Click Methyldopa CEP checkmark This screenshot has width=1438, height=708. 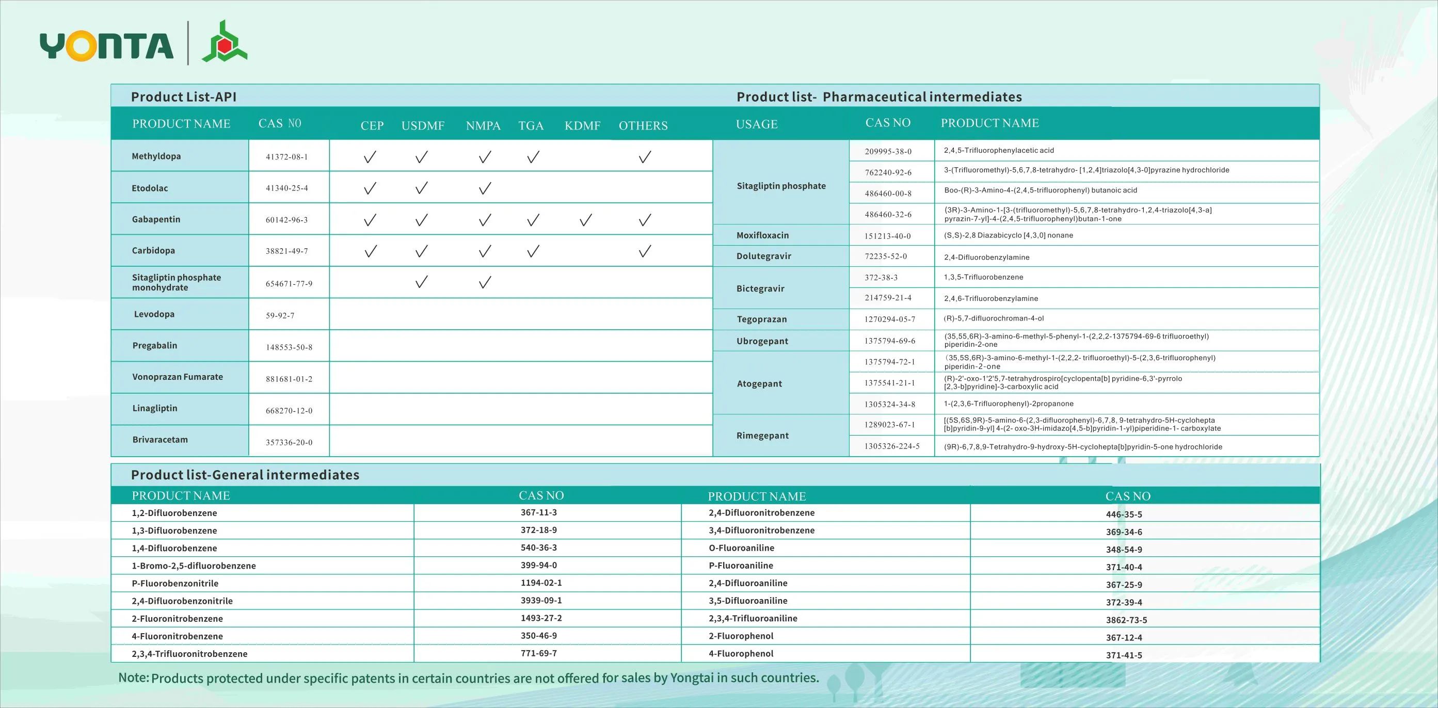click(x=370, y=157)
